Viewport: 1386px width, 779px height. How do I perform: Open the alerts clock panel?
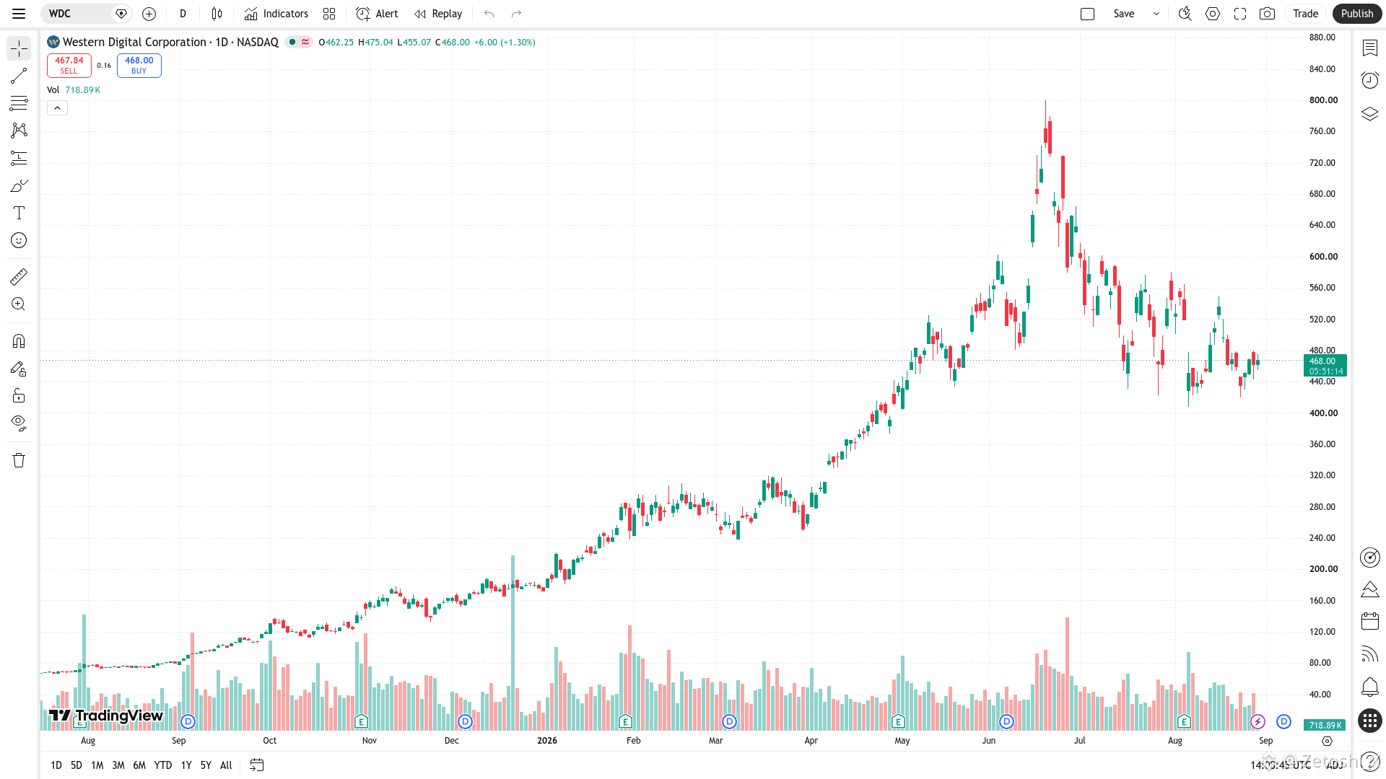coord(1369,80)
